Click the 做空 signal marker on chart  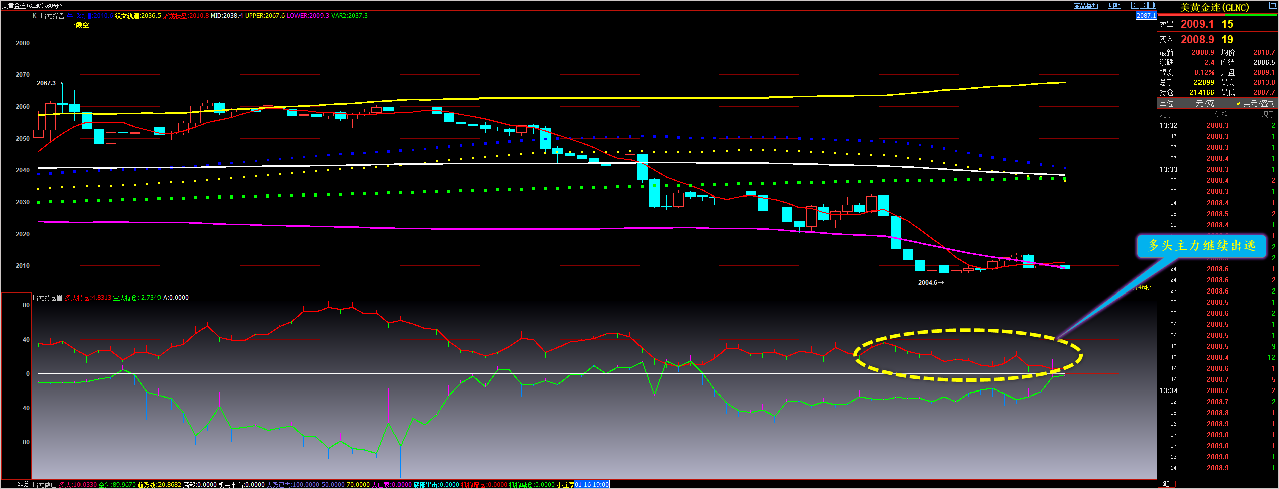click(x=82, y=25)
